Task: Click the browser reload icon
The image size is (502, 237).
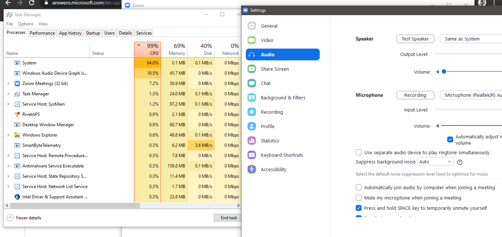Action: click(x=32, y=3)
